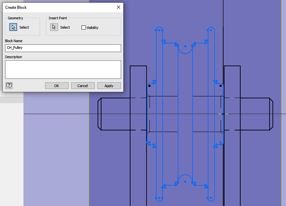This screenshot has width=286, height=206.
Task: Open the help icon in Create Block
Action: [x=9, y=85]
